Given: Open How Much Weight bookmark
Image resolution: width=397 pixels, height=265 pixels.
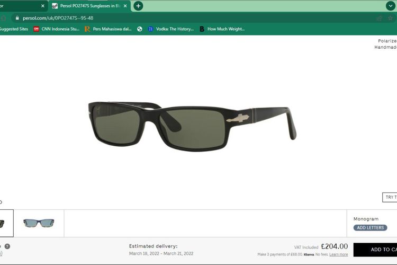Looking at the screenshot, I should click(222, 29).
